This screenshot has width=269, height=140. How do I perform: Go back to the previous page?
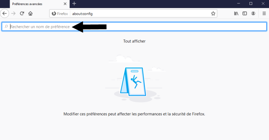pyautogui.click(x=5, y=13)
